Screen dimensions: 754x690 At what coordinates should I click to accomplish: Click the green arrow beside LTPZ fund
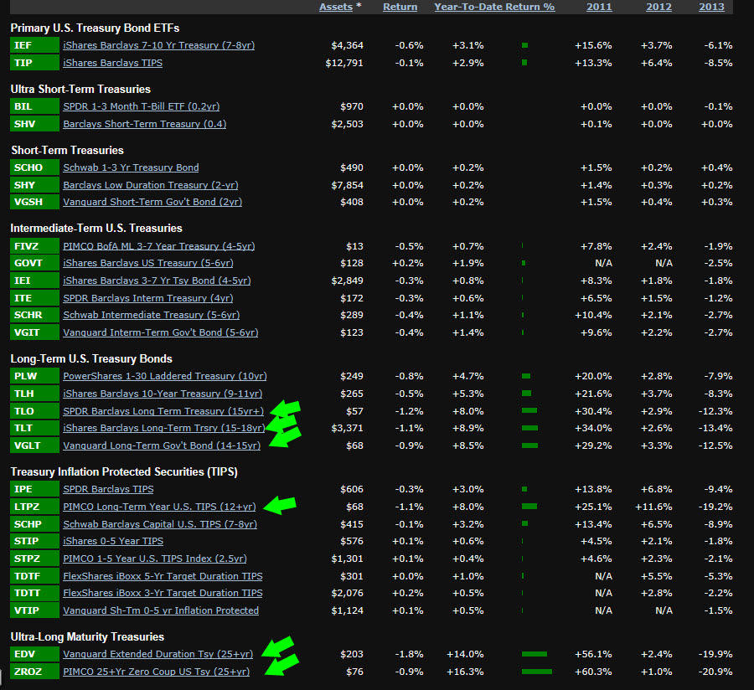click(281, 505)
